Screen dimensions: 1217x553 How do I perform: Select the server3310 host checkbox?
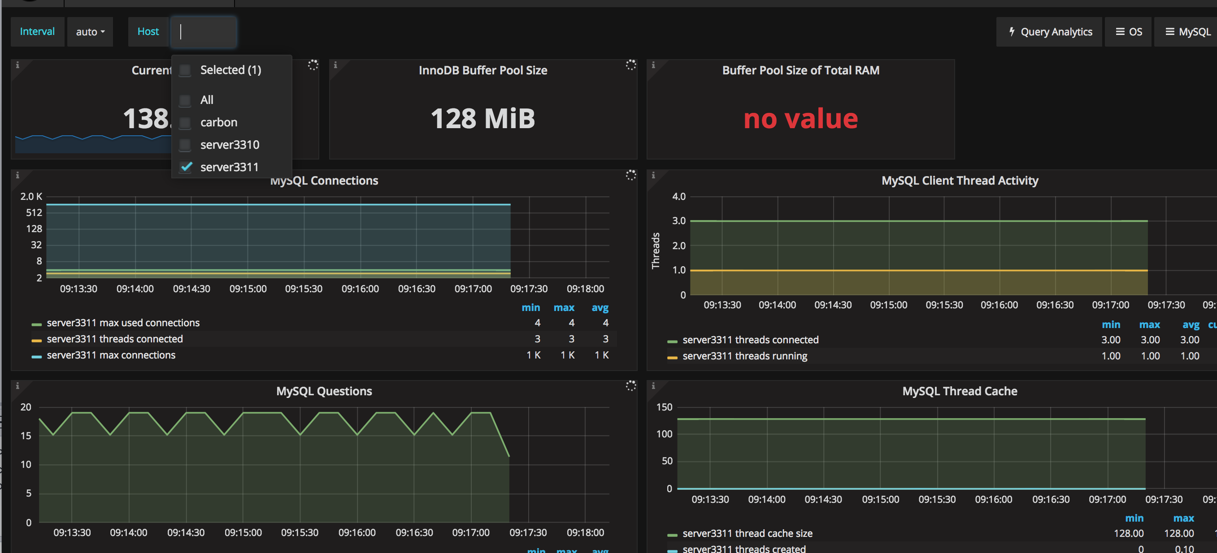point(185,145)
